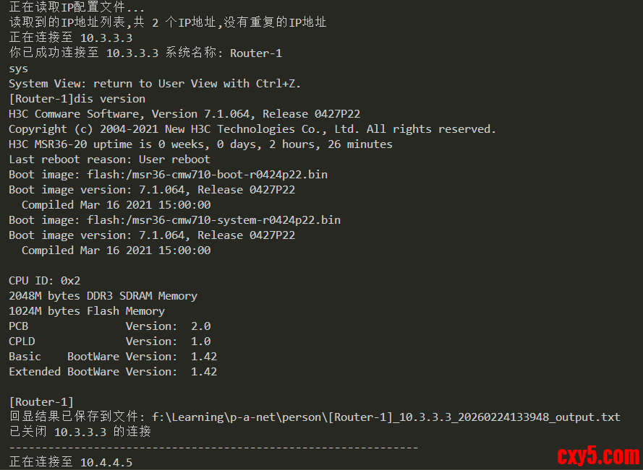Click the MSR36-20 uptime line
Viewport: 643px width, 470px height.
200,144
